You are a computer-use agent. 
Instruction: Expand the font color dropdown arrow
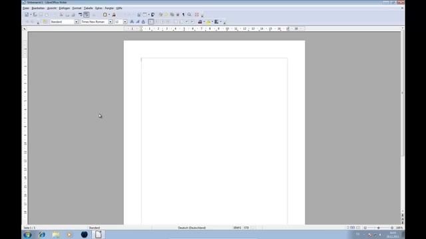pos(204,22)
